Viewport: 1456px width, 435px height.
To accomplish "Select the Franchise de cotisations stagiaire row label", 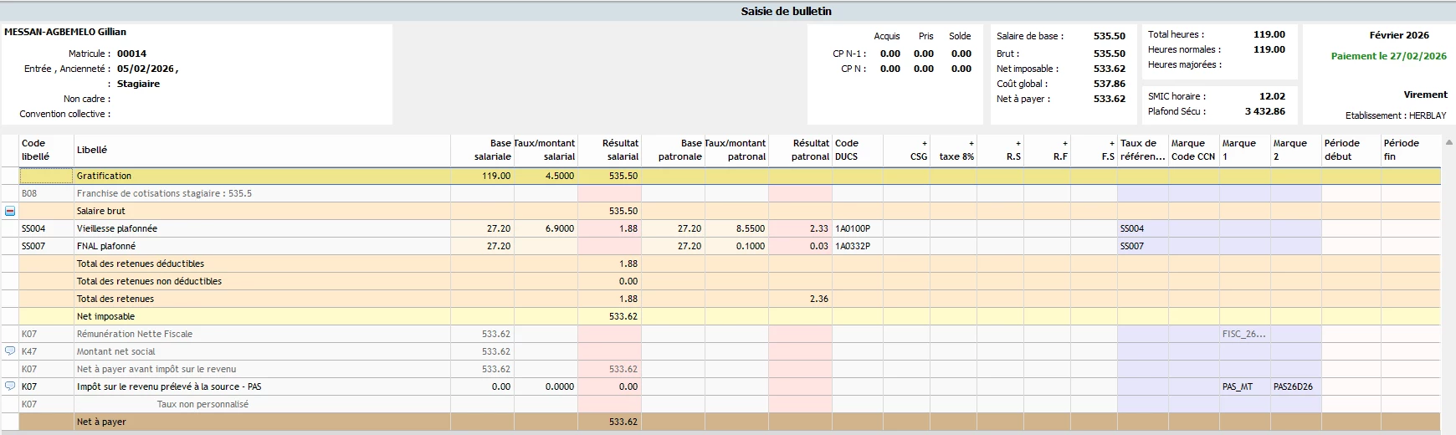I will pyautogui.click(x=164, y=193).
